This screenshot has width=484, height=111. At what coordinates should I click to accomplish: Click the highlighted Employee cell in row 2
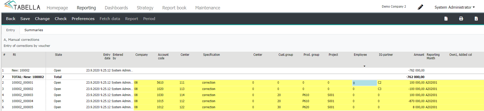click(365, 83)
